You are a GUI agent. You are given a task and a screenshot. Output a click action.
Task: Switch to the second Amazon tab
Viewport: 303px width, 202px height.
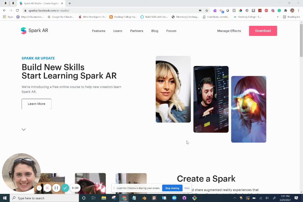point(13,3)
